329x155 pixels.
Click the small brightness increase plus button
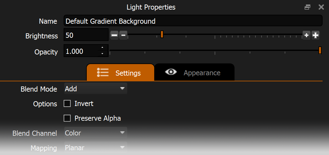coord(307,35)
